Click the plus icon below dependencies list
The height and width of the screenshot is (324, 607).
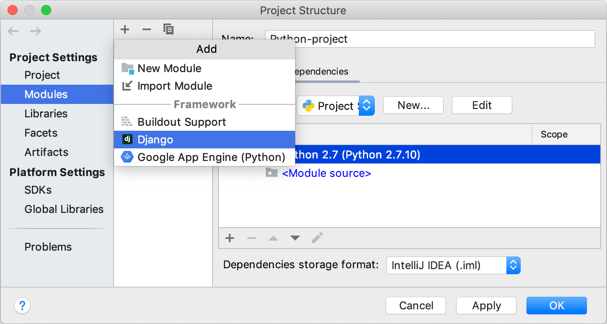[229, 238]
